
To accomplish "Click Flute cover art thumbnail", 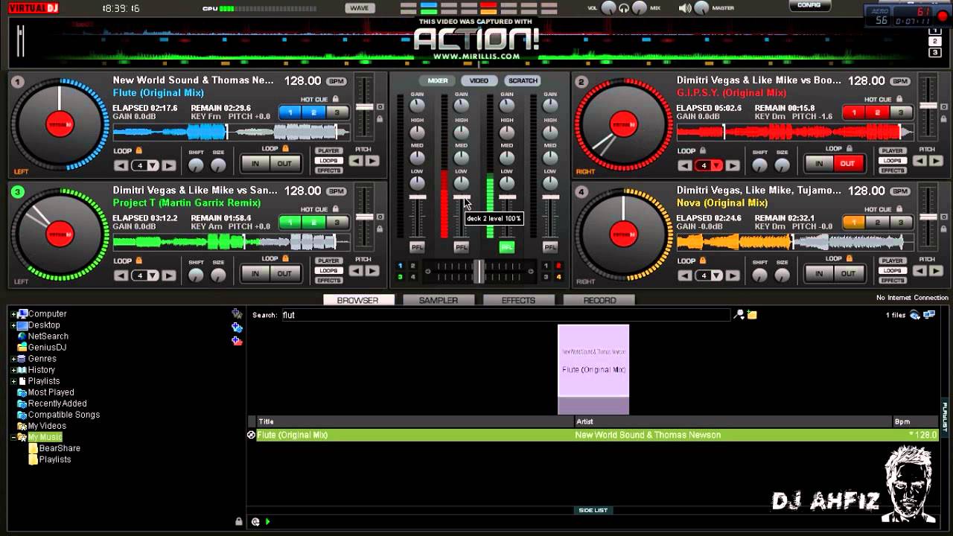I will tap(593, 369).
